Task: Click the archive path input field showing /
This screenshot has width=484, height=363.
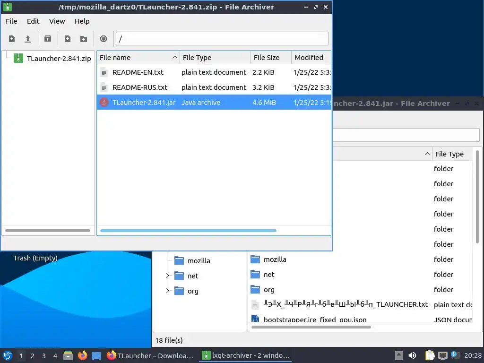Action: 222,39
